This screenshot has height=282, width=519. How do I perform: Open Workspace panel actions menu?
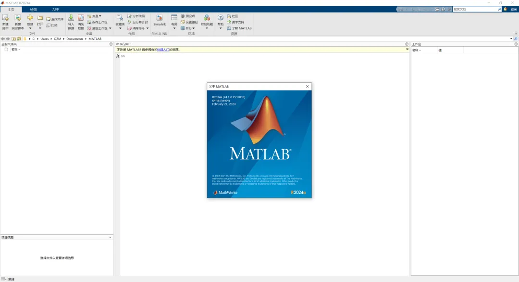[x=516, y=44]
